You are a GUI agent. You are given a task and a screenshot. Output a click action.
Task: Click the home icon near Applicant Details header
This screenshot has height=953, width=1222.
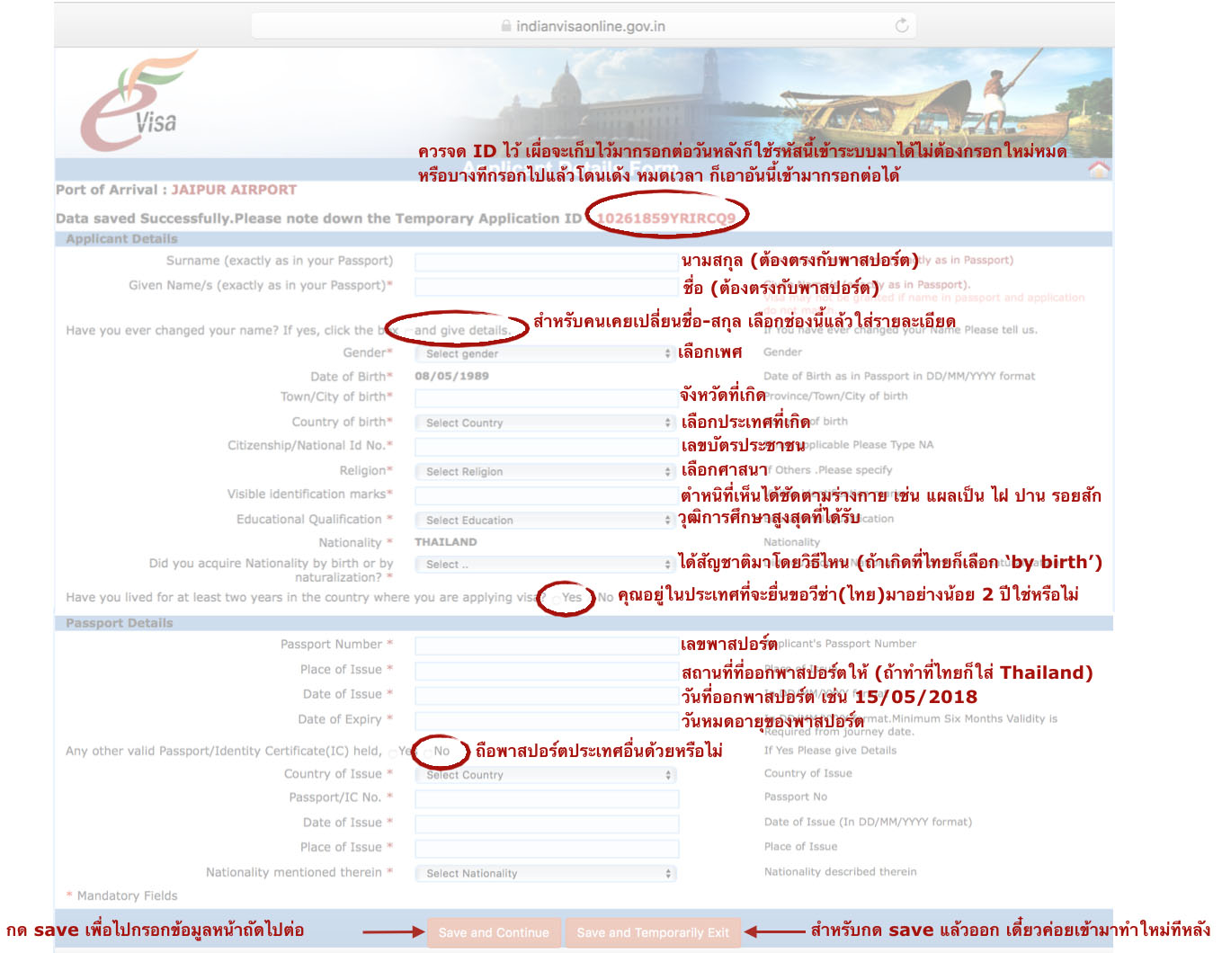(x=1099, y=171)
